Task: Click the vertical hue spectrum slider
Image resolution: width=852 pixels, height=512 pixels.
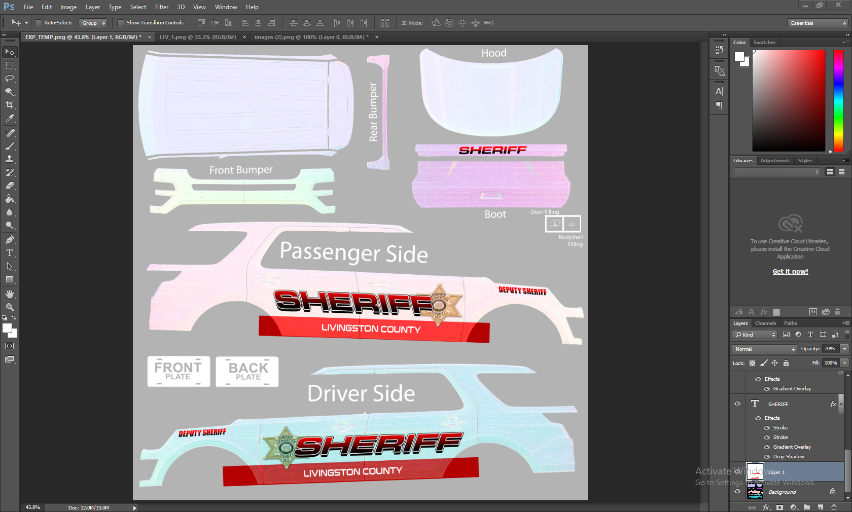Action: 838,100
